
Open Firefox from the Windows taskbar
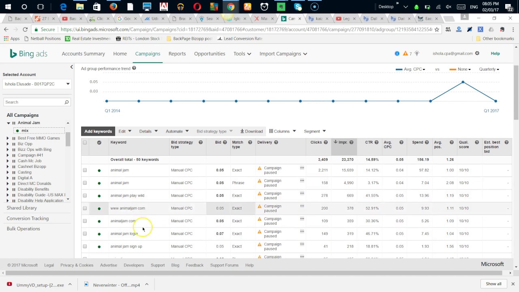coord(113,7)
